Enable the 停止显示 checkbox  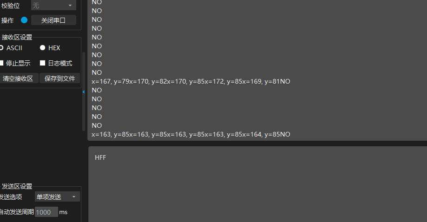pyautogui.click(x=2, y=63)
